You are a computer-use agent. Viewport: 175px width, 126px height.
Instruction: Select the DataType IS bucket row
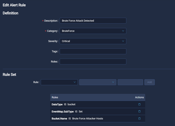coord(63,104)
